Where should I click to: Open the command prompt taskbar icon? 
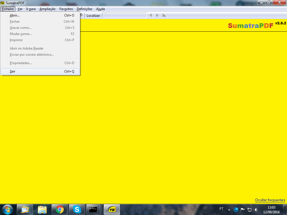[x=93, y=209]
